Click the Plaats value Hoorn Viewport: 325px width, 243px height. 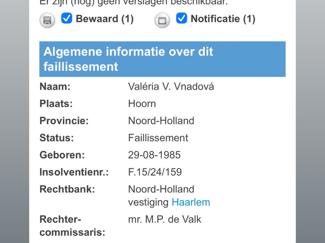tap(142, 104)
